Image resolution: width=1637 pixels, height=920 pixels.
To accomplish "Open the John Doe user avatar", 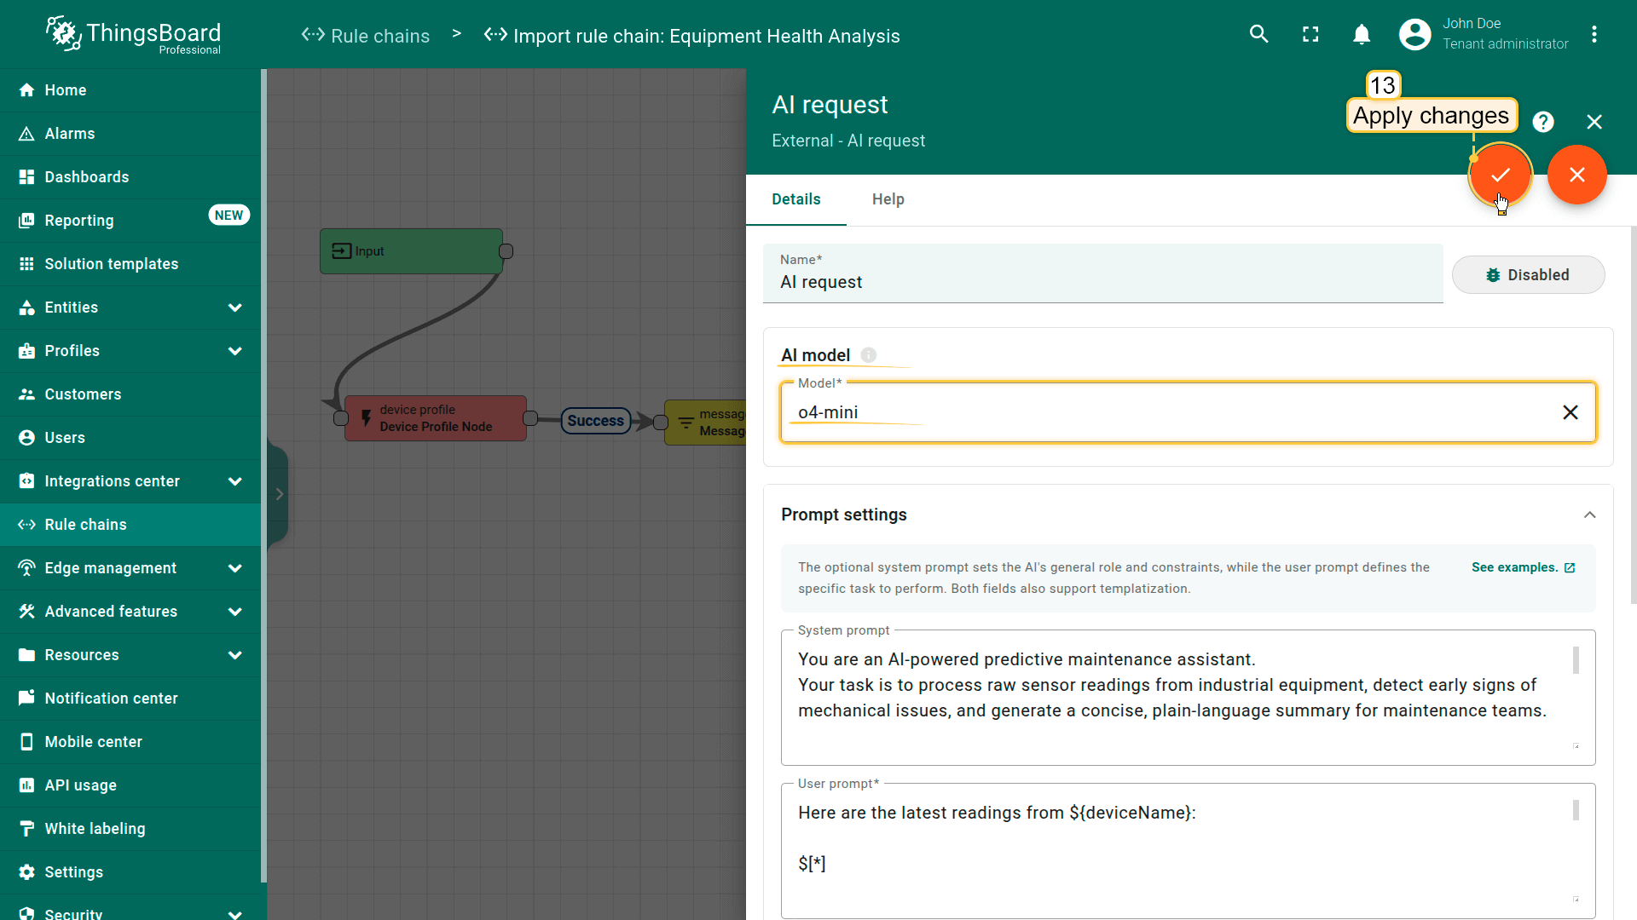I will (1415, 34).
